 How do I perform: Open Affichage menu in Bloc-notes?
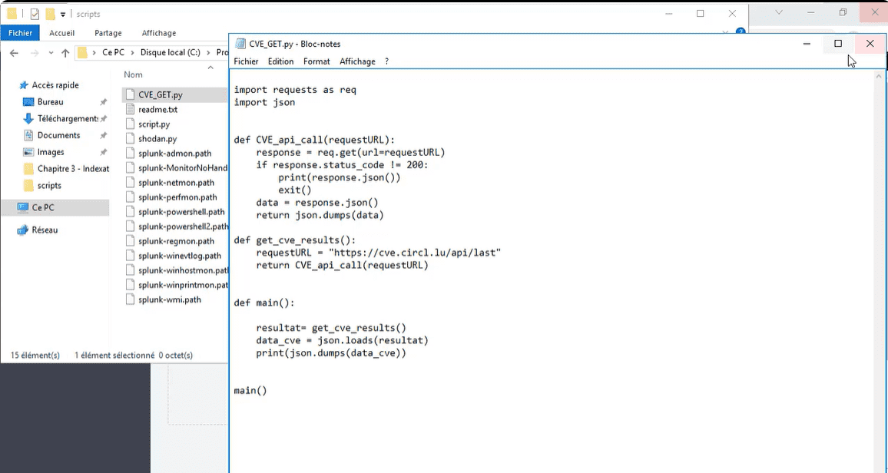(x=357, y=61)
